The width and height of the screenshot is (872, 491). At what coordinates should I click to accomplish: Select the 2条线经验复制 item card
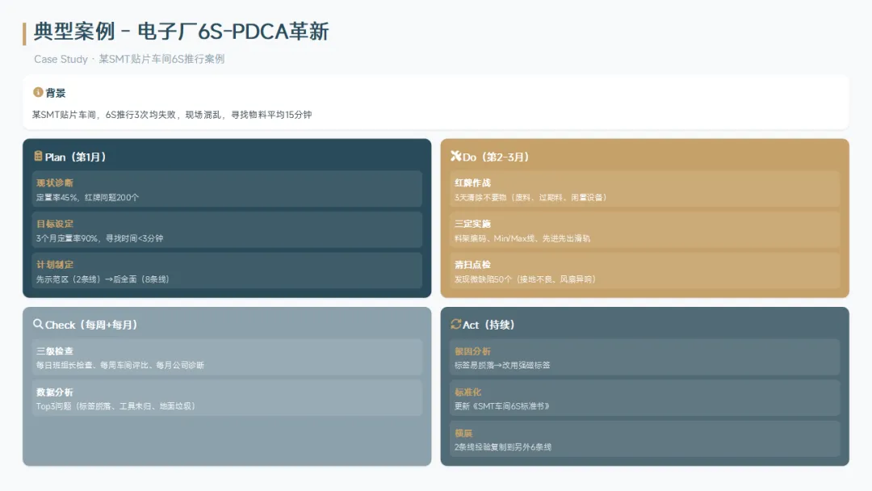click(644, 439)
